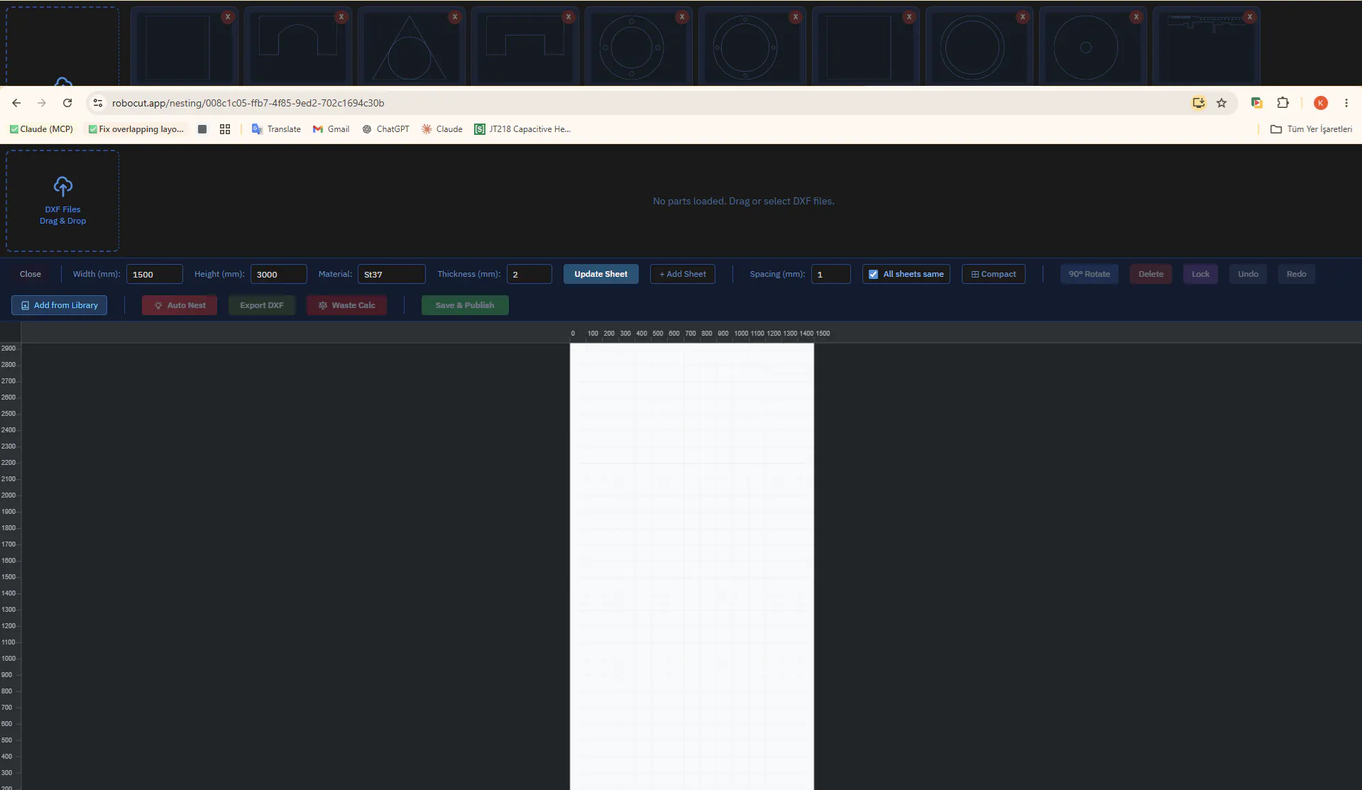Open the Waste Calc tool
The image size is (1362, 790).
(x=346, y=305)
